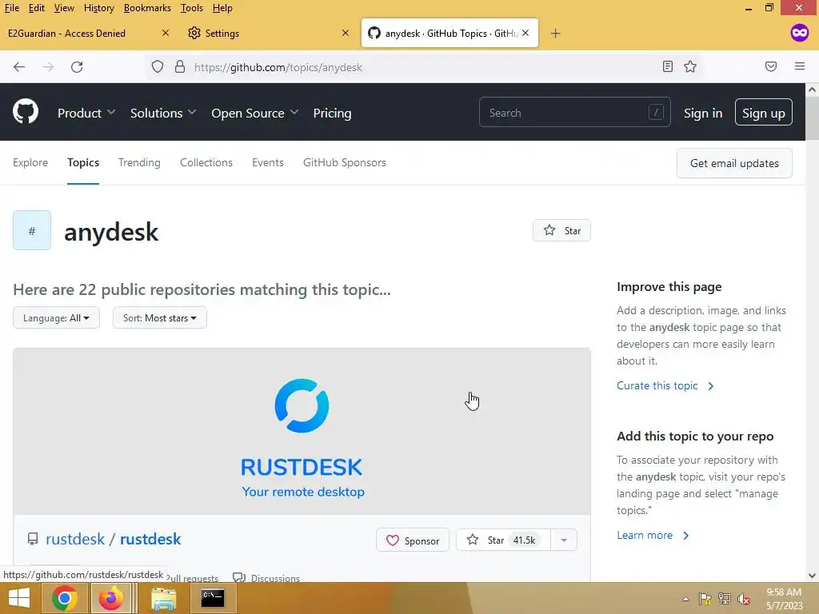Image resolution: width=819 pixels, height=614 pixels.
Task: Click the page vertical scrollbar thumb
Action: (x=812, y=119)
